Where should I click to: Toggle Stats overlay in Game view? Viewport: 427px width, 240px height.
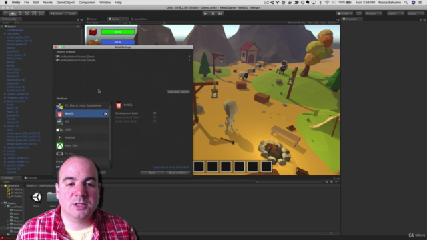click(x=323, y=23)
